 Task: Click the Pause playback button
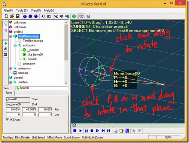point(86,131)
